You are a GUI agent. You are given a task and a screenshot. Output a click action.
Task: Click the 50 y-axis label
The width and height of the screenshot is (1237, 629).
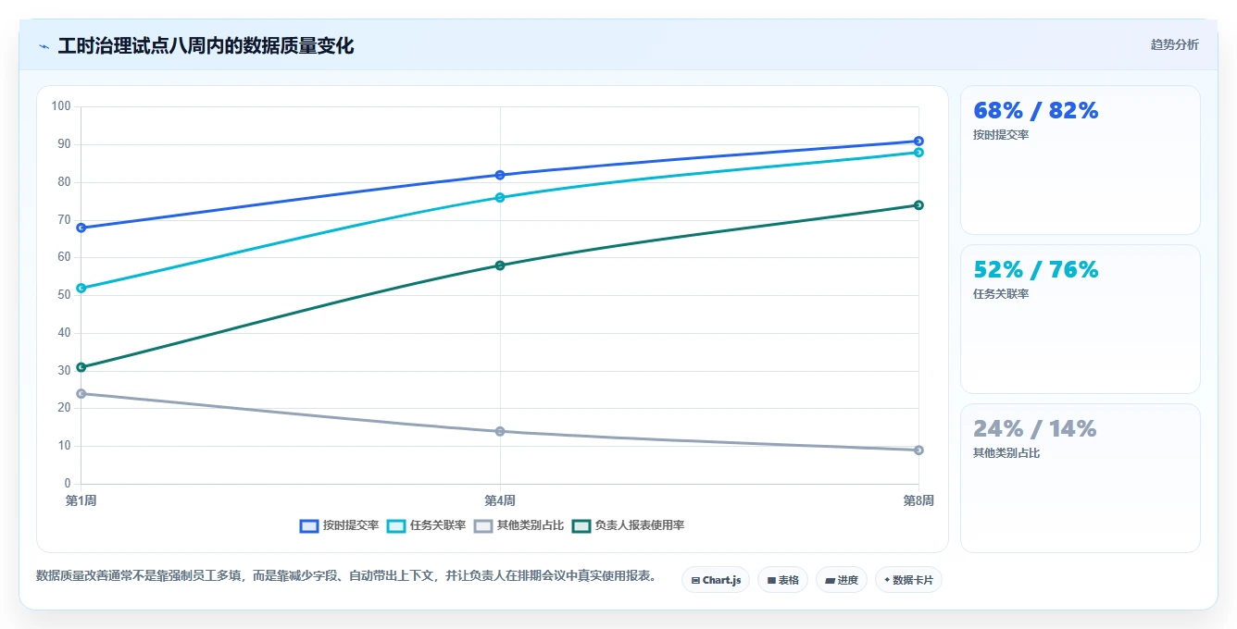(x=64, y=295)
